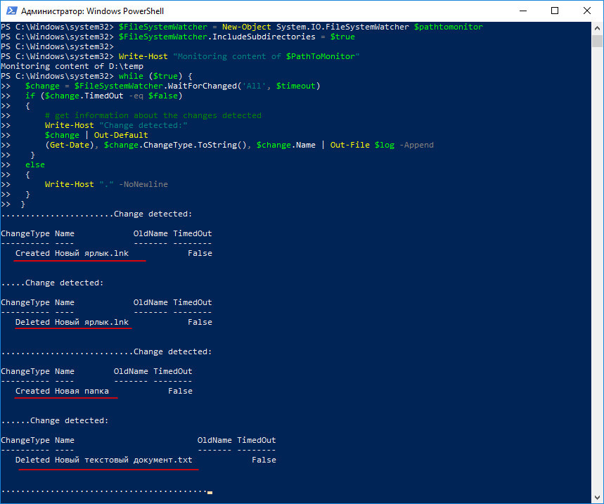604x504 pixels.
Task: Click the last 'Change detected:' message
Action: coord(70,421)
